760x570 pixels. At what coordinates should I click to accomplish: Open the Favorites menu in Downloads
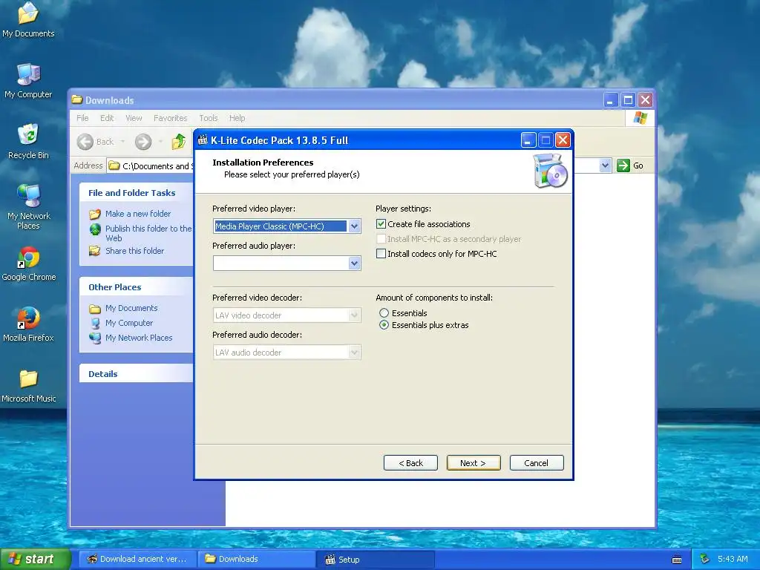[x=170, y=118]
